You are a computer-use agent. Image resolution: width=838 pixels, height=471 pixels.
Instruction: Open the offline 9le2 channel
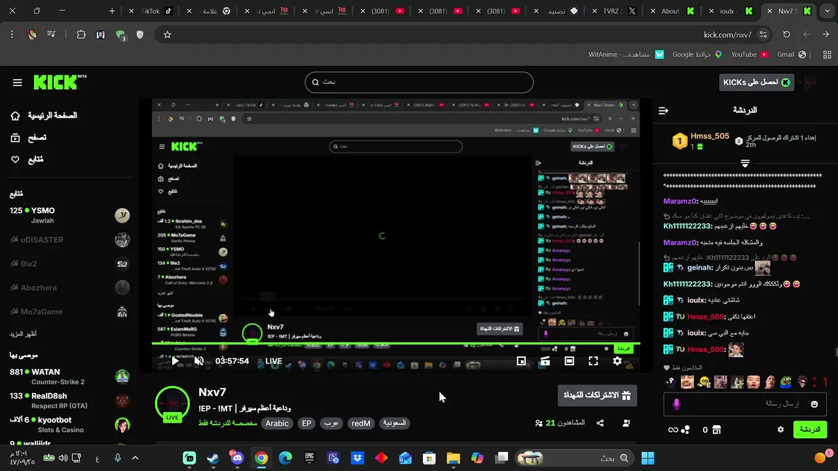click(x=69, y=264)
